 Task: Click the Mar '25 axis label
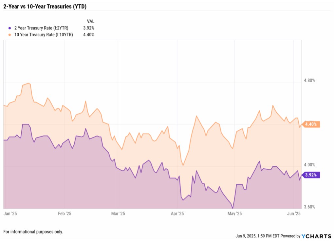pos(118,213)
